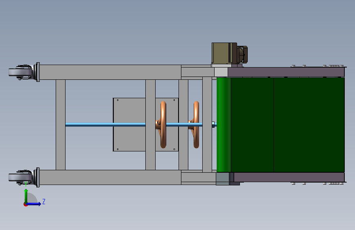Click the "Z" axis label
This screenshot has width=355, height=230.
click(44, 201)
